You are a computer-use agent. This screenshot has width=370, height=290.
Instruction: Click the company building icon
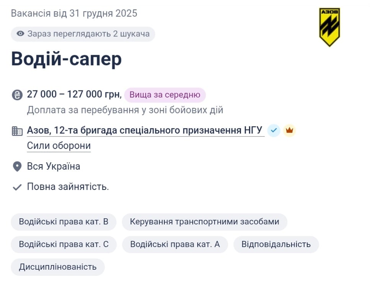click(x=16, y=130)
